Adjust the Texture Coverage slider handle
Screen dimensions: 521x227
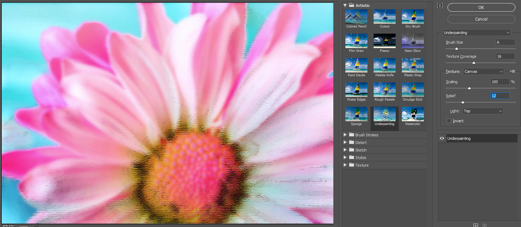coord(474,63)
